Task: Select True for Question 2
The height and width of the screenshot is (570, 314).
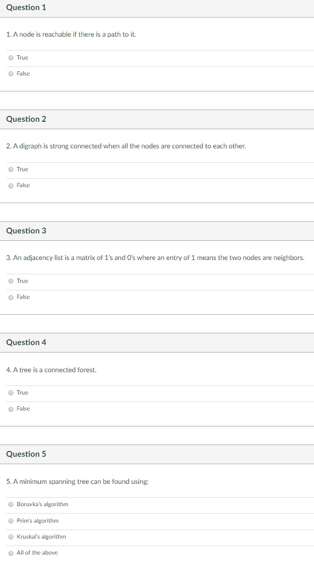Action: (x=11, y=169)
